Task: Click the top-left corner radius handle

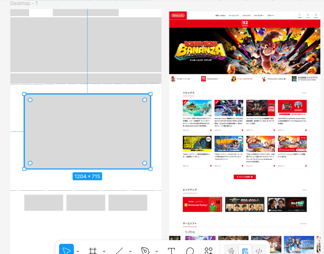Action: (30, 100)
